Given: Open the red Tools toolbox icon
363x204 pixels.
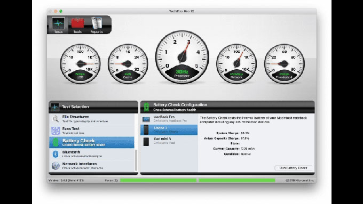Looking at the screenshot, I should 77,25.
